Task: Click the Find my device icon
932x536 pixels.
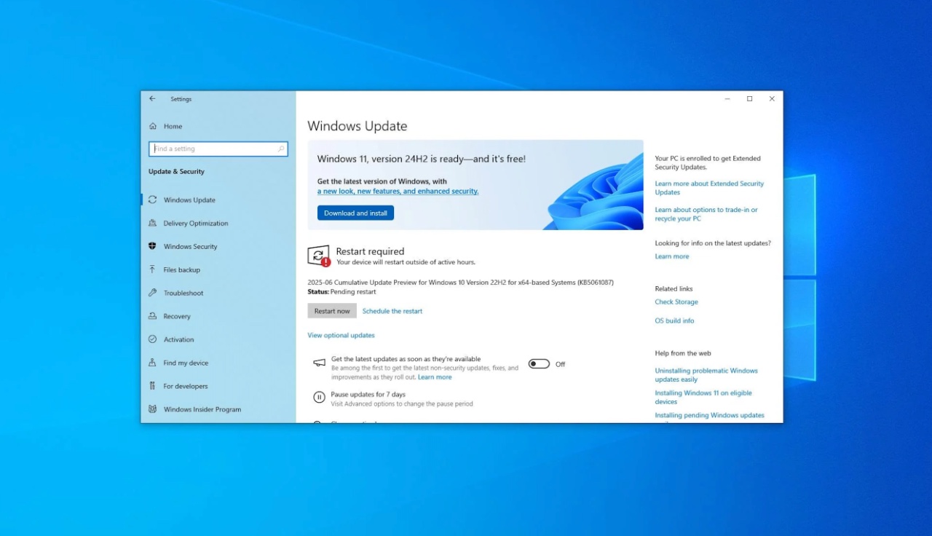Action: (x=153, y=363)
